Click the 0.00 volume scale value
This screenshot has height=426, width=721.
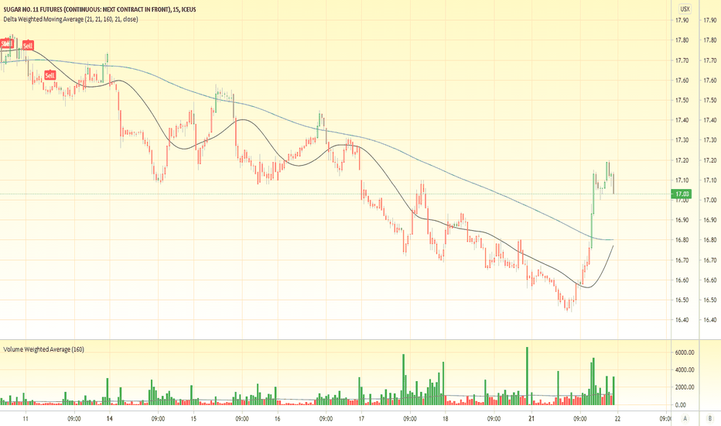point(681,405)
